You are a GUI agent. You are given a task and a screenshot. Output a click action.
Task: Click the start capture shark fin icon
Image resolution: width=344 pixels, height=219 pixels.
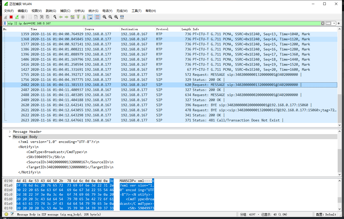click(5, 17)
